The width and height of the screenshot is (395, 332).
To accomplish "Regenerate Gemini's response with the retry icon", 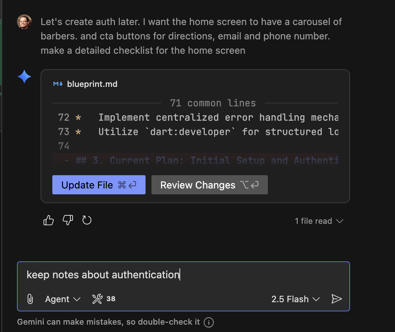I will pos(87,220).
